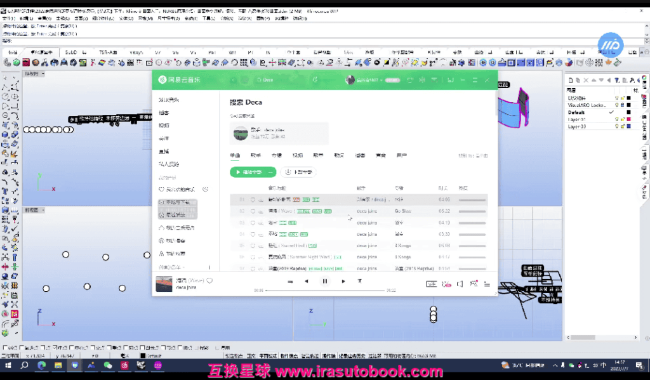Open the deca joins artist card
Viewport: 650px width, 380px height.
click(x=279, y=133)
